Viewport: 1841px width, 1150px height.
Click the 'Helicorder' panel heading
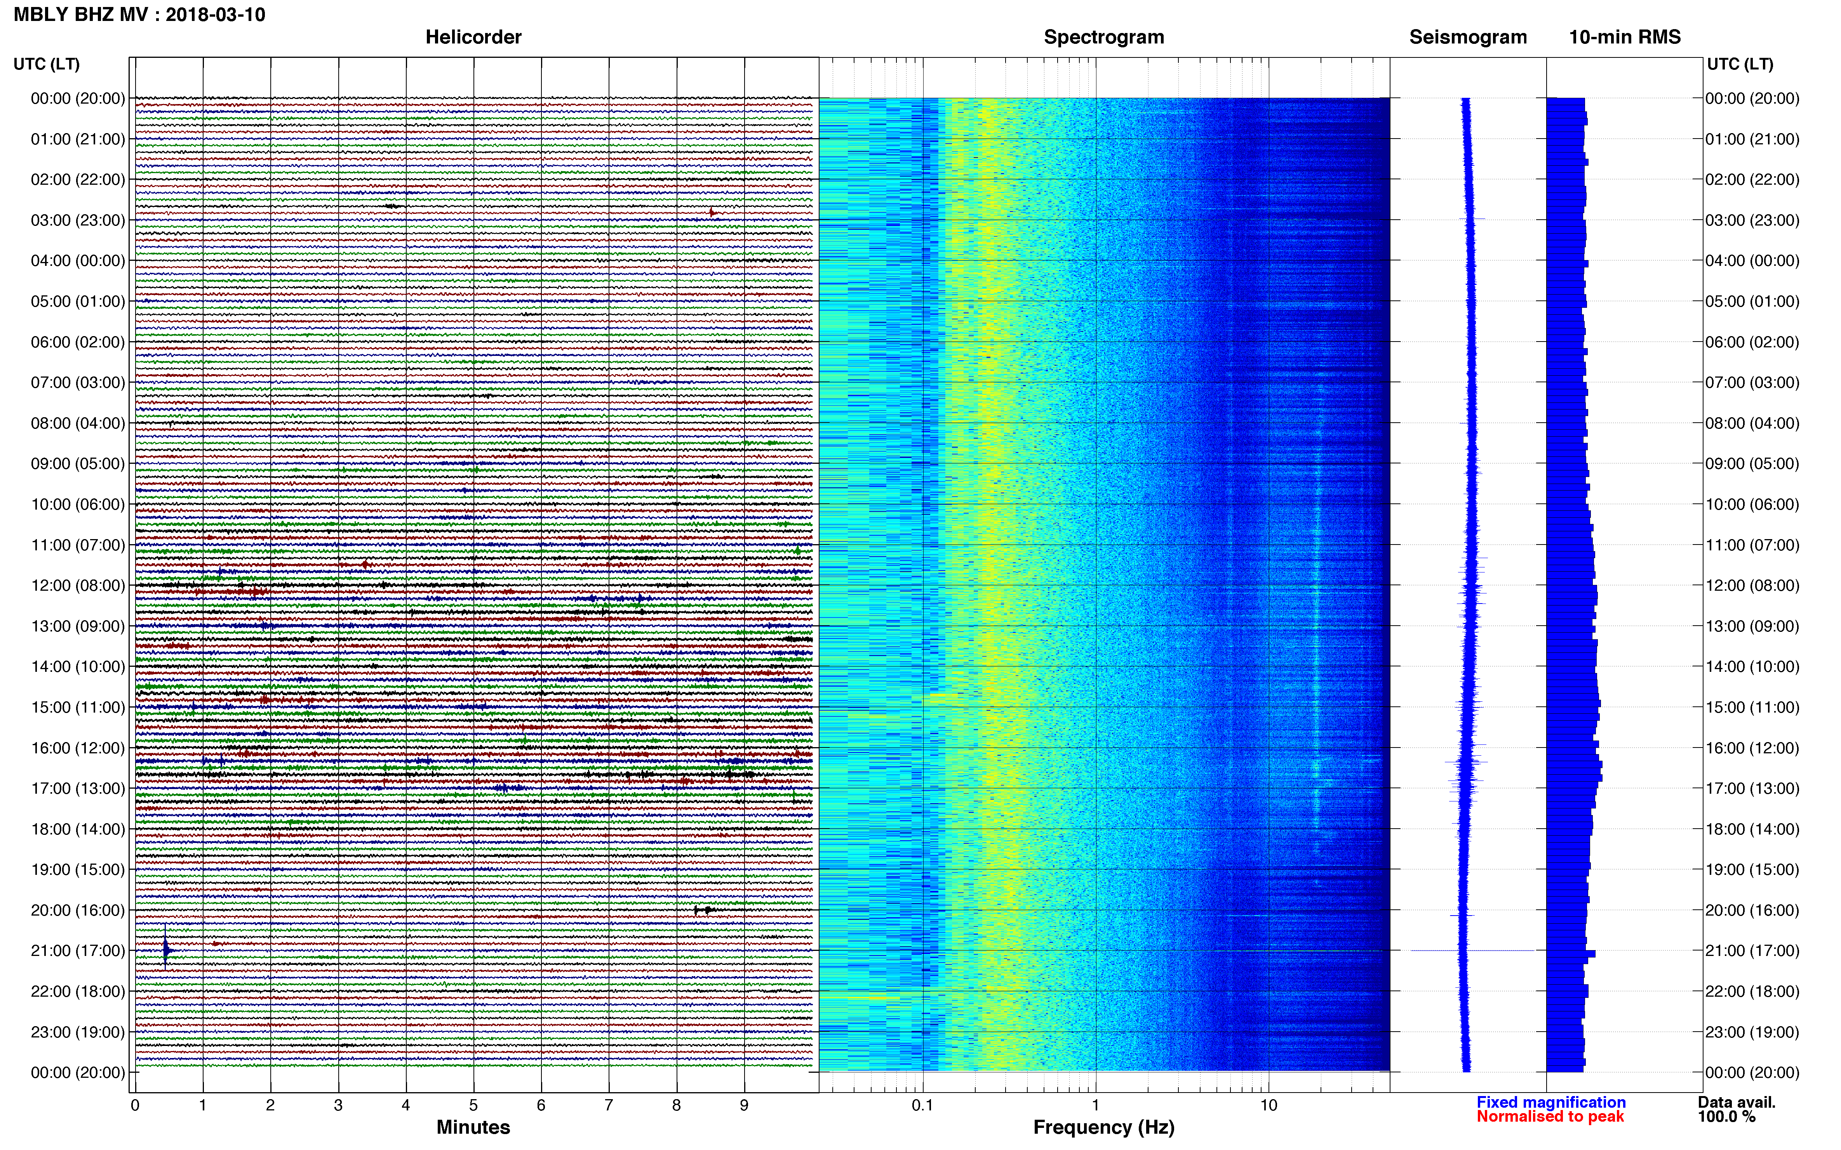click(473, 37)
